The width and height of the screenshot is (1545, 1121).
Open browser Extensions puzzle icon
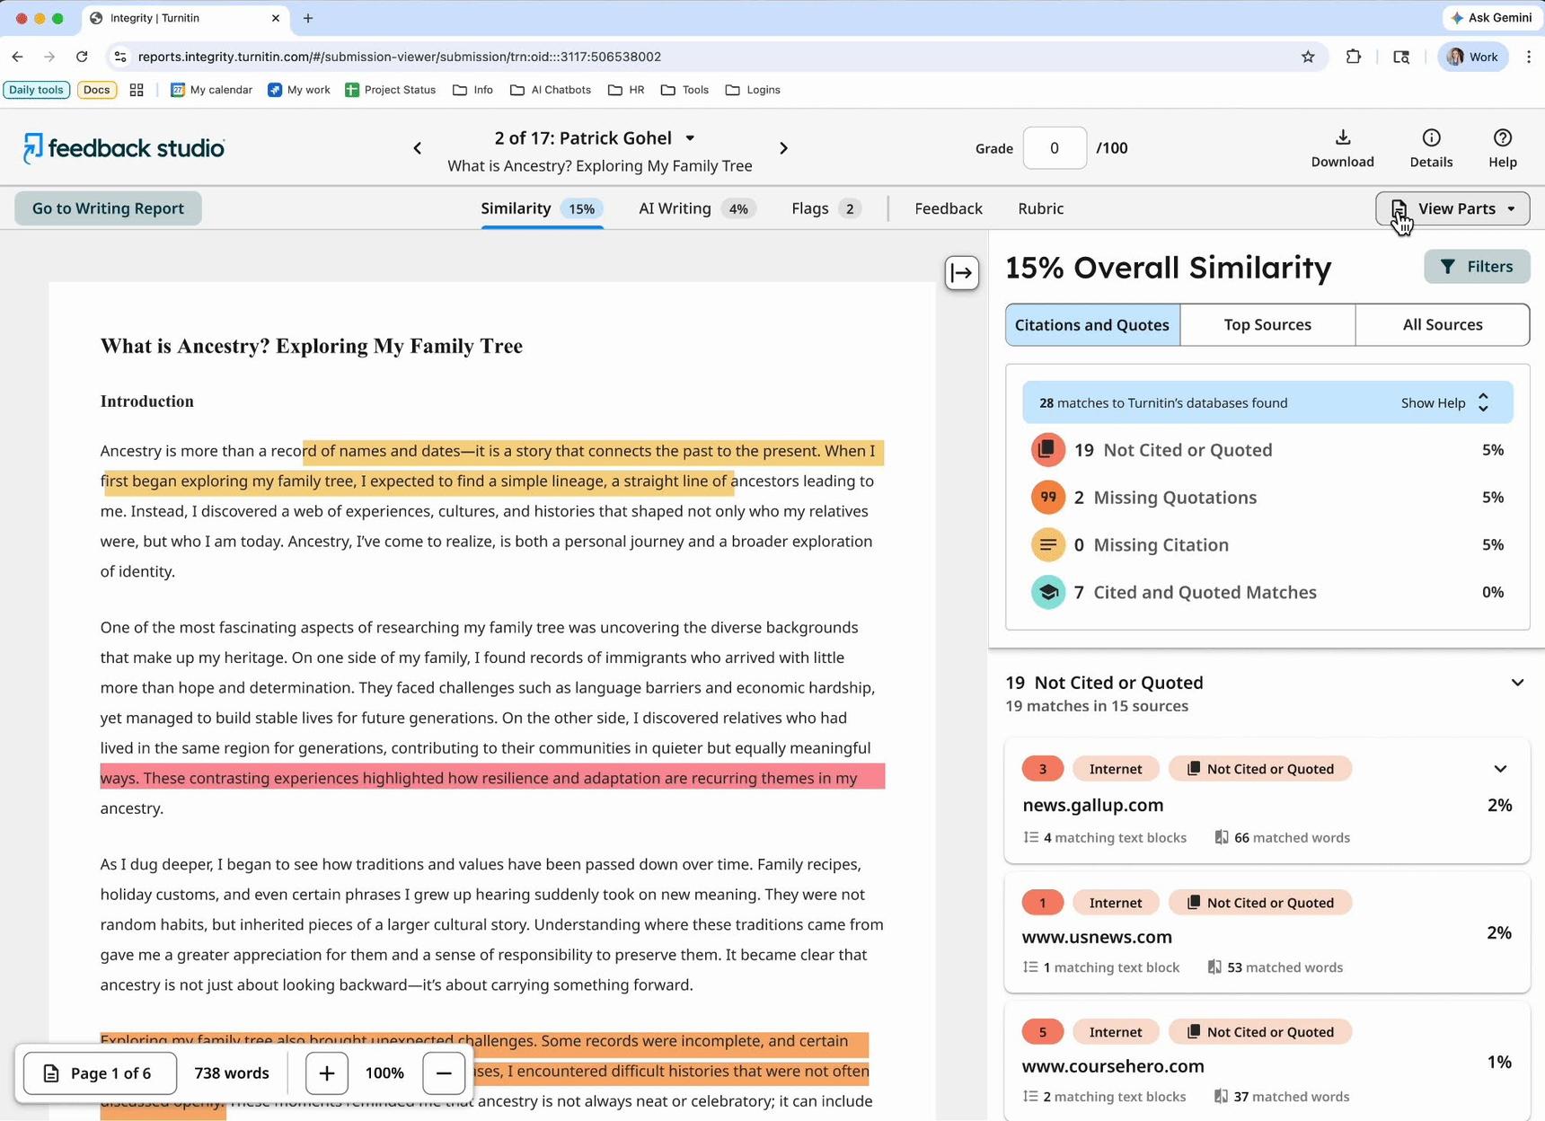click(1353, 57)
